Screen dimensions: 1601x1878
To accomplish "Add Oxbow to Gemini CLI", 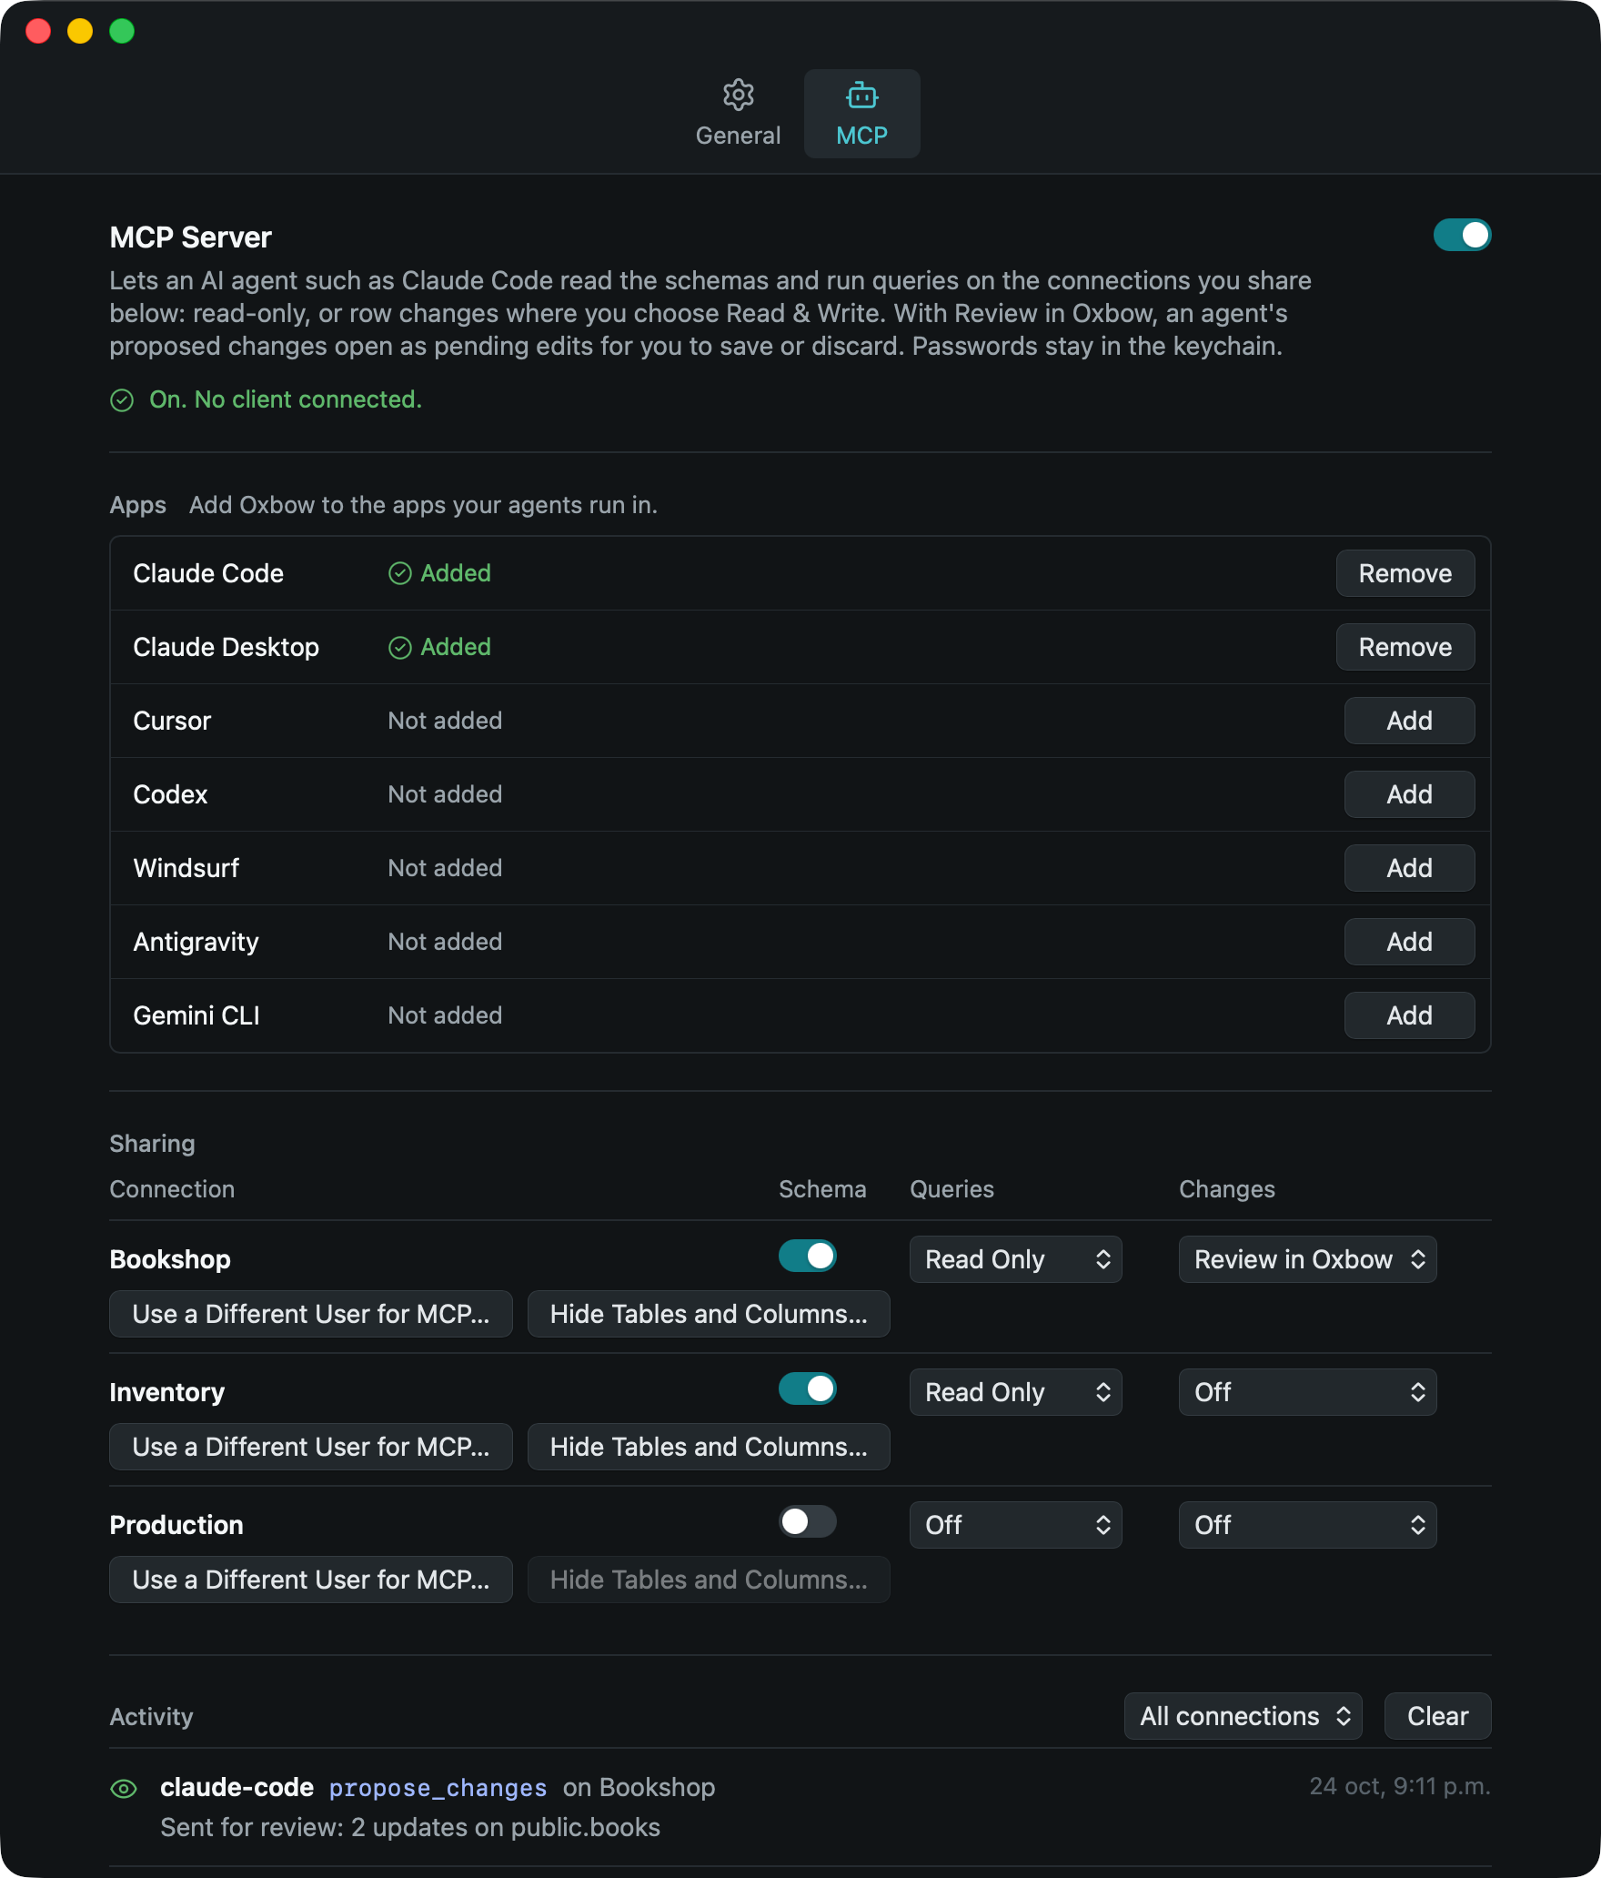I will coord(1410,1015).
